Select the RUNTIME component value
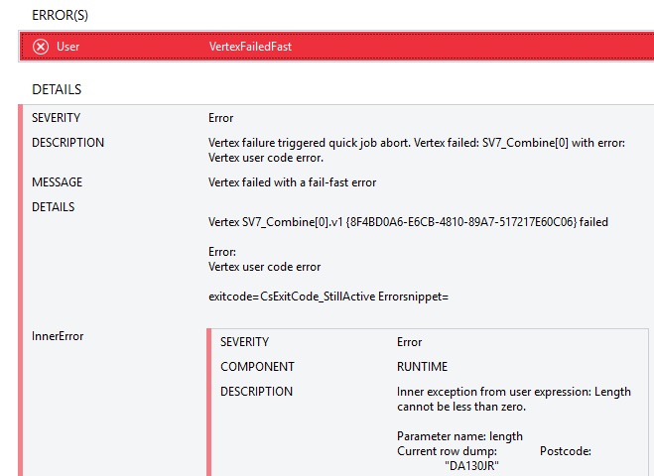654x476 pixels. [422, 367]
